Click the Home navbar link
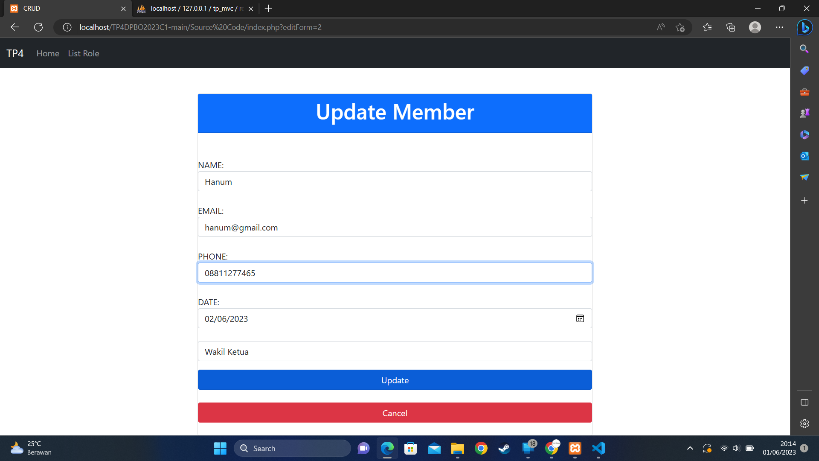The width and height of the screenshot is (819, 461). [x=48, y=53]
